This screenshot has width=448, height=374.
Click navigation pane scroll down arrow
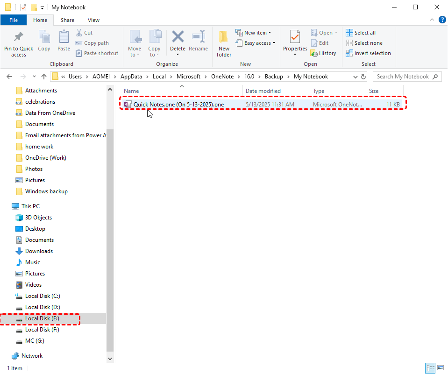coord(110,359)
